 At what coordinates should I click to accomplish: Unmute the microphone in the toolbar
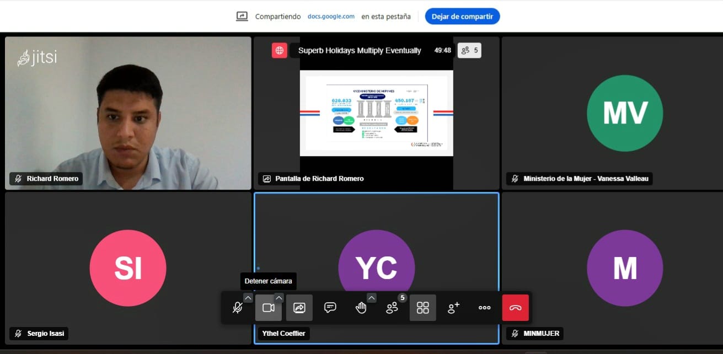[x=237, y=308]
